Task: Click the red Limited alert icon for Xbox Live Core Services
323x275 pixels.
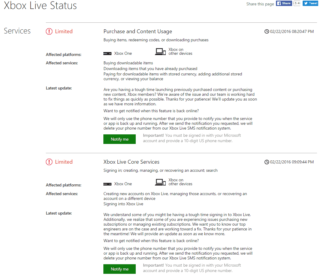Action: click(x=49, y=162)
